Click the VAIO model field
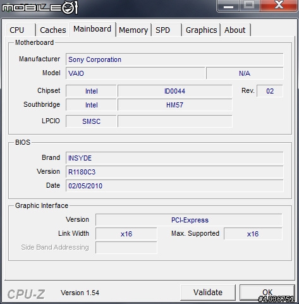The image size is (299, 304). [135, 73]
